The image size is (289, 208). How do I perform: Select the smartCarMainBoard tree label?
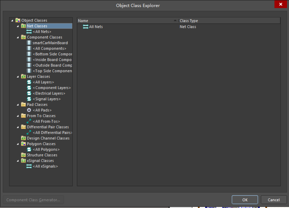(x=50, y=43)
